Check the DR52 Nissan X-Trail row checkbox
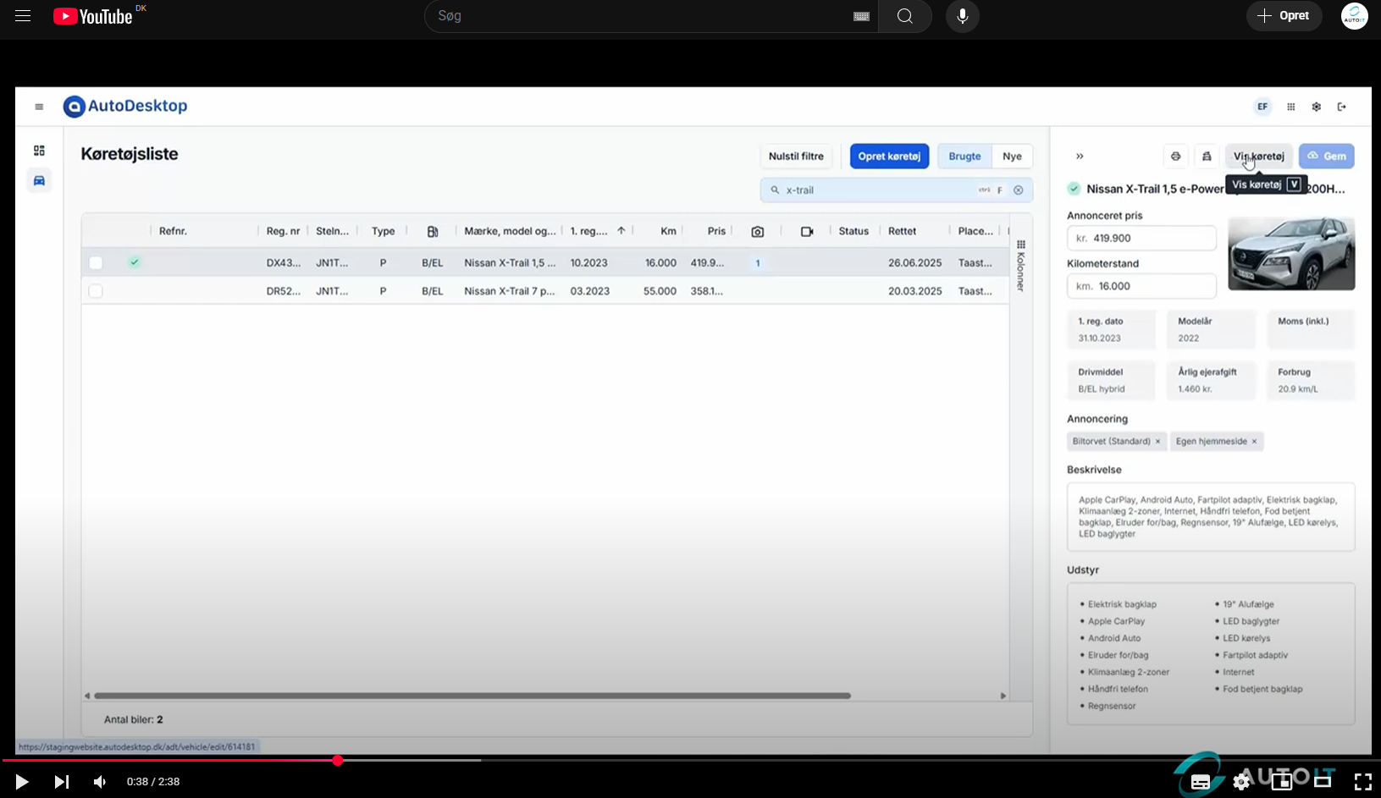Screen dimensions: 1381x798 (96, 291)
